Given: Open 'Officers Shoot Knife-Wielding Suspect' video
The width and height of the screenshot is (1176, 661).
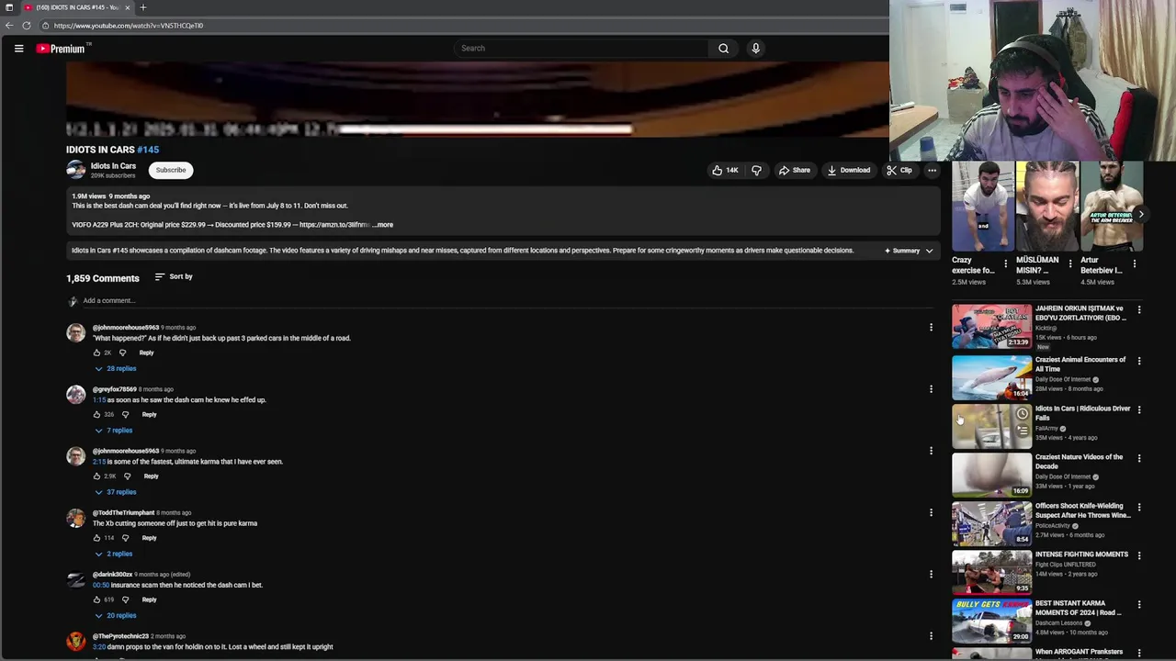Looking at the screenshot, I should (991, 523).
